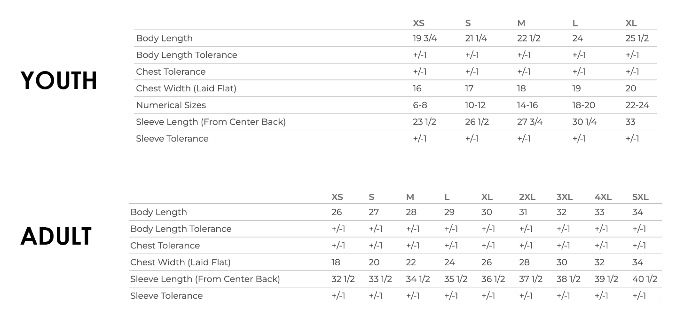Screen dimensions: 676x318
Task: Click the 40 1/2 sleeve length value
Action: (x=645, y=279)
